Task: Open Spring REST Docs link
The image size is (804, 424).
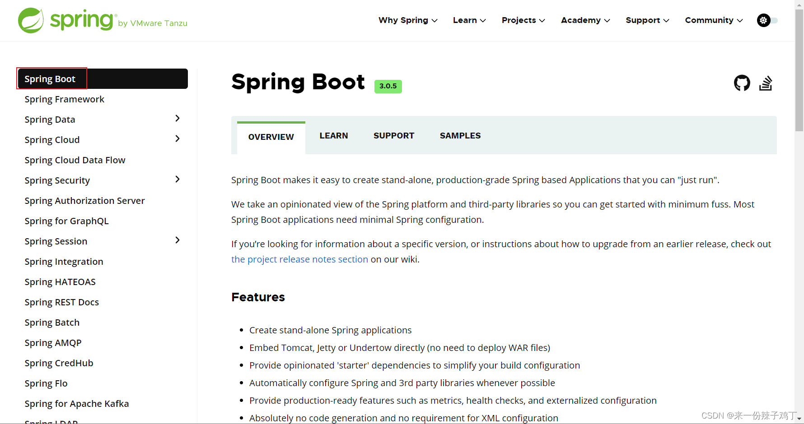Action: pos(61,302)
